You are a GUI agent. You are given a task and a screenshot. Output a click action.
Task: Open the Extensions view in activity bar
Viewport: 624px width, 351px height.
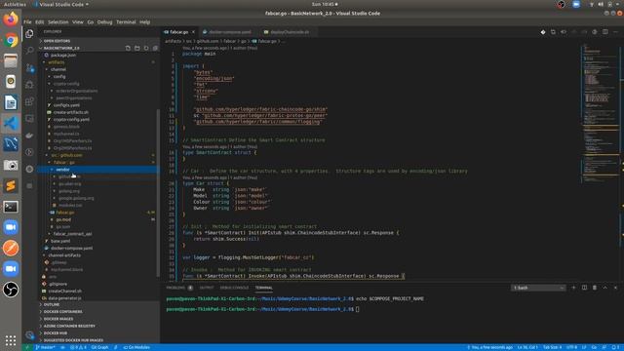29,101
